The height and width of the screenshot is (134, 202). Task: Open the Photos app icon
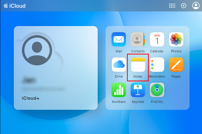[176, 39]
